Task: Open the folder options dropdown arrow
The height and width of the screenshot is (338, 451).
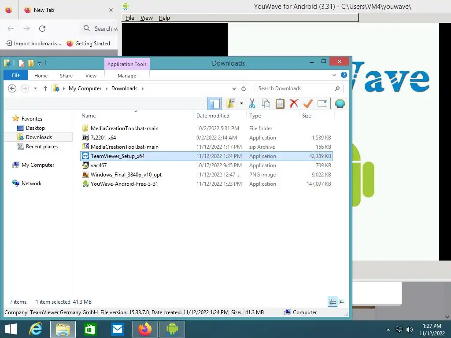Action: point(241,103)
